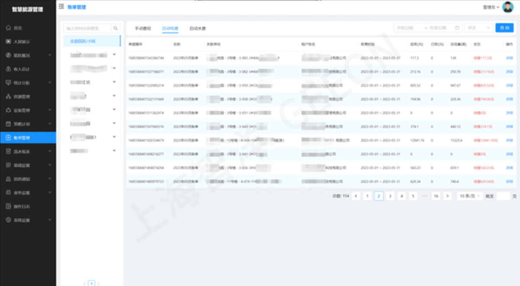
Task: Open 操作日志 via its log icon
Action: [x=8, y=206]
